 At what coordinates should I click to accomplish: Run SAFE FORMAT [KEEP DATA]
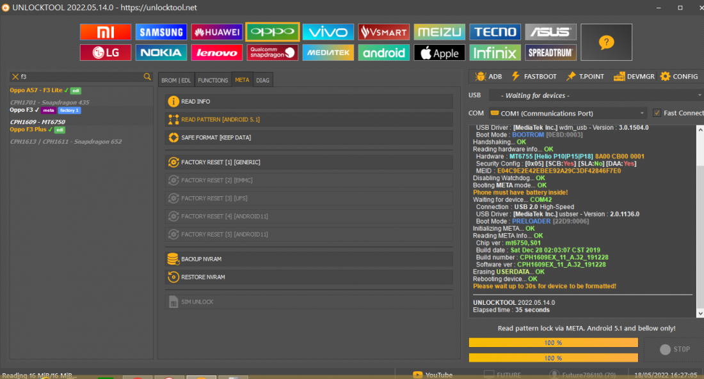[309, 137]
